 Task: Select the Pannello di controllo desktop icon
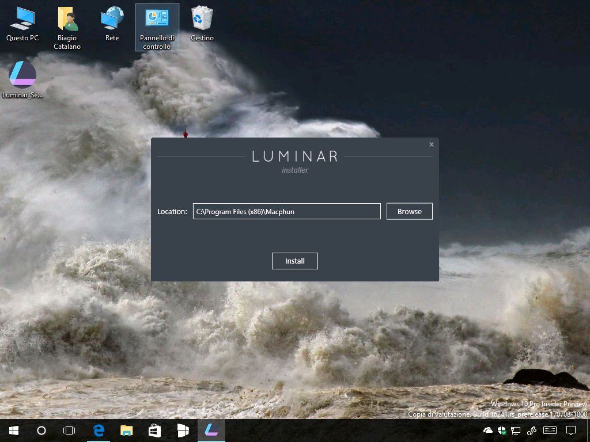click(157, 28)
